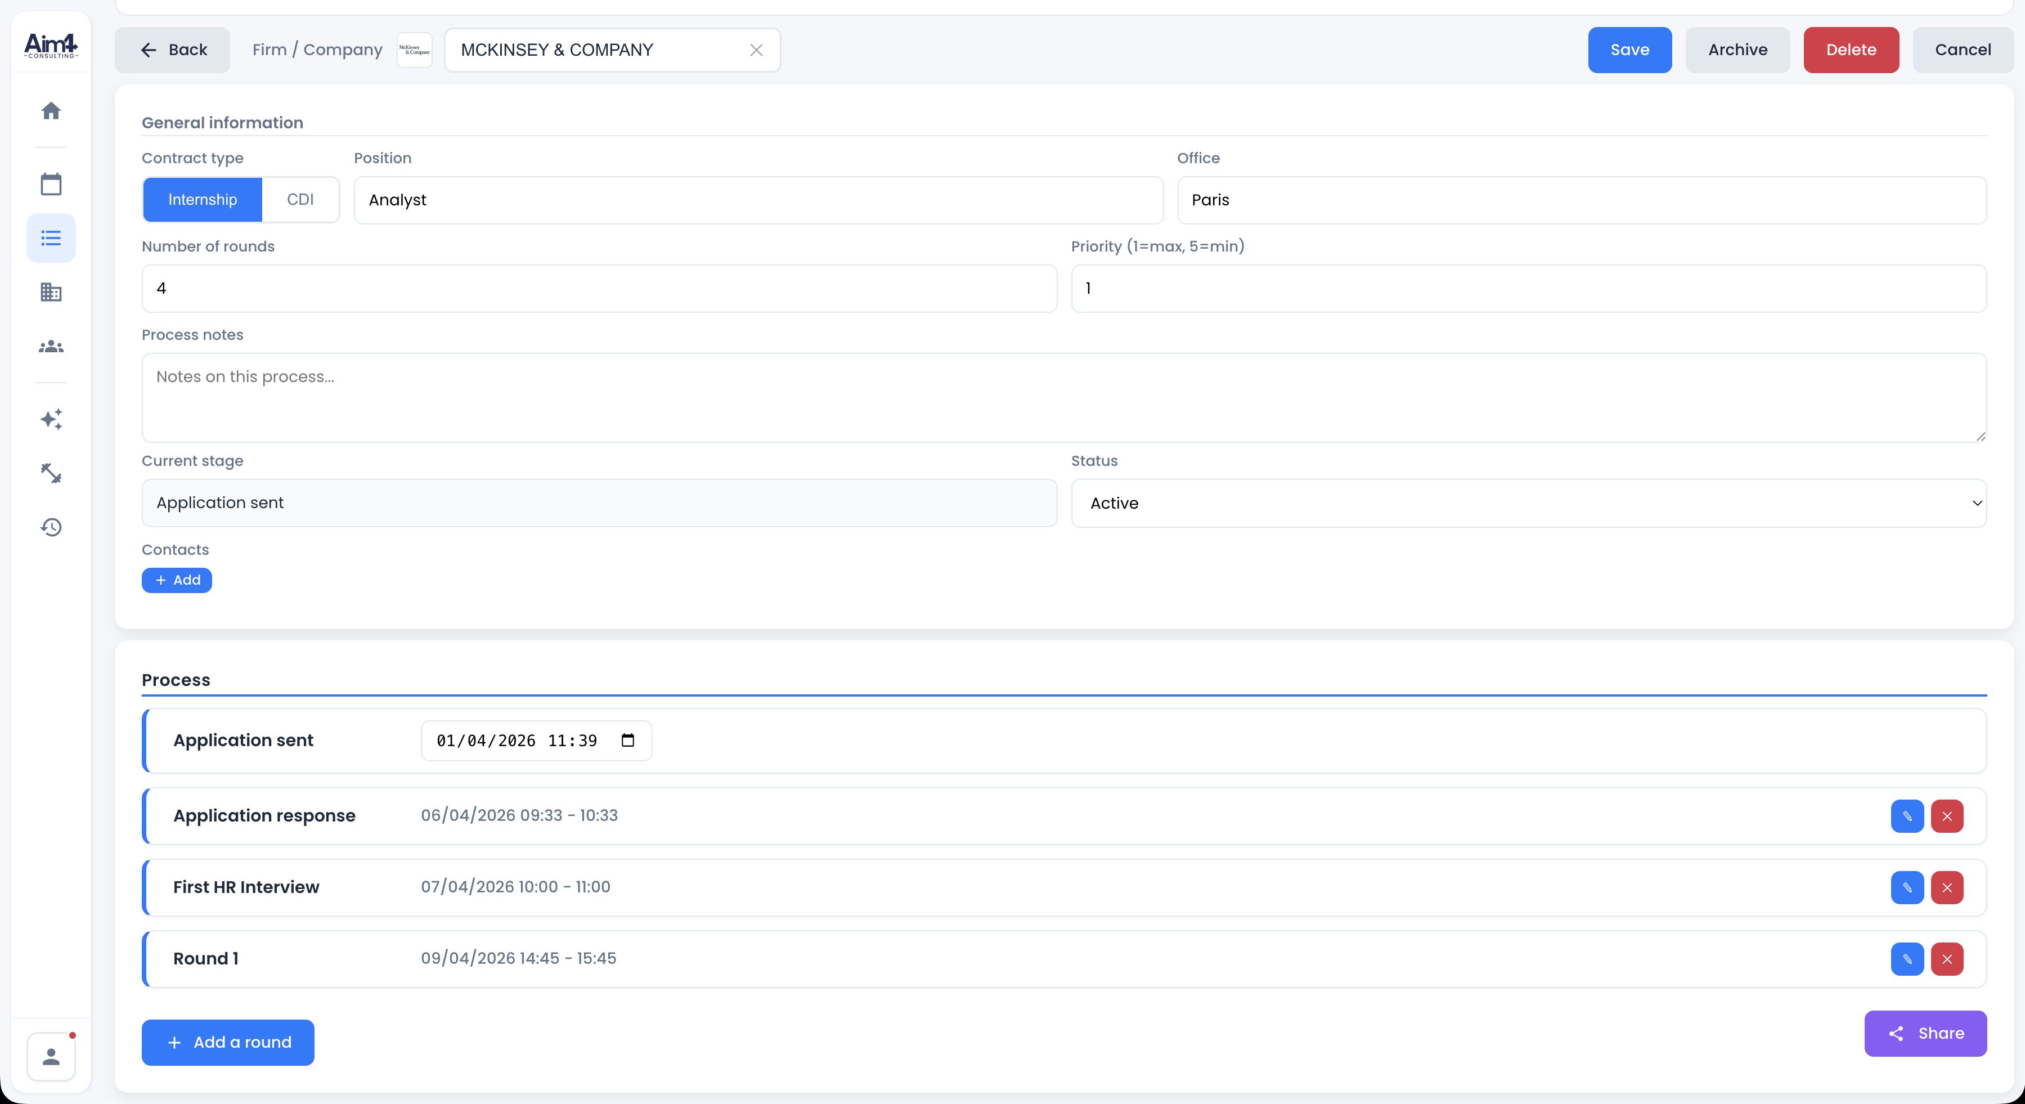Edit the Round 1 step
Screen dimensions: 2025x1104
1907,959
